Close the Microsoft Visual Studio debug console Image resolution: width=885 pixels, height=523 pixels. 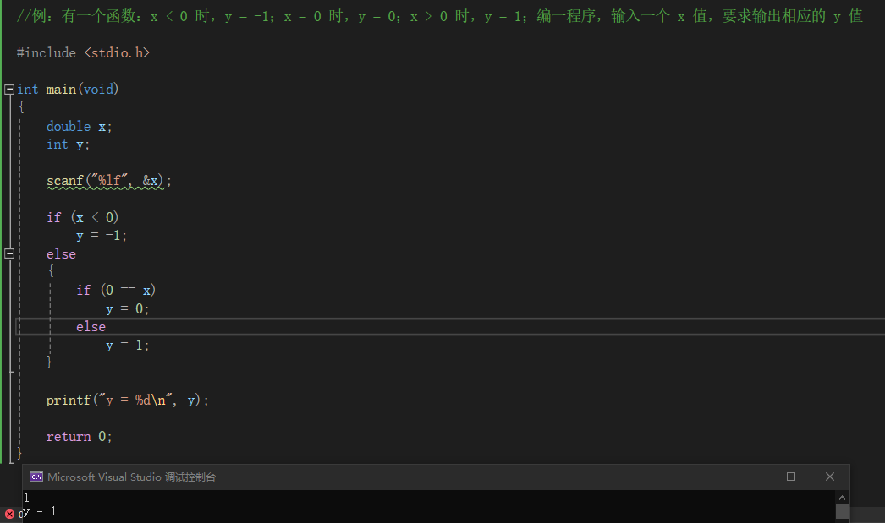coord(830,477)
